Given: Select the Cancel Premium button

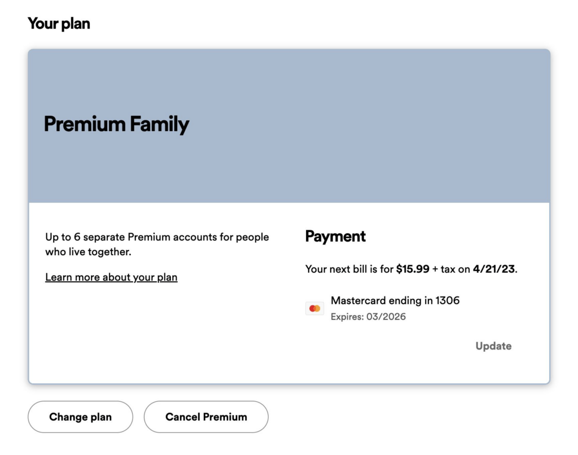Looking at the screenshot, I should (x=206, y=417).
